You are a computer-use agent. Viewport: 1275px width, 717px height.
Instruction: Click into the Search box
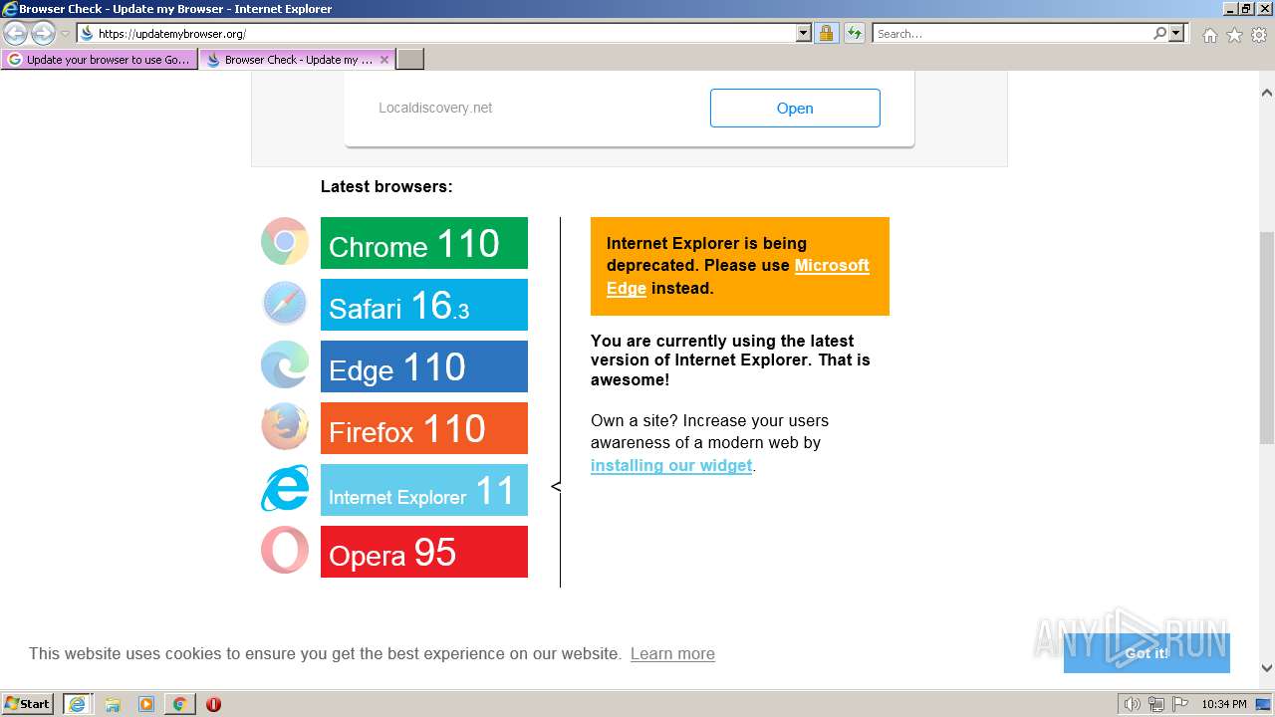1012,34
